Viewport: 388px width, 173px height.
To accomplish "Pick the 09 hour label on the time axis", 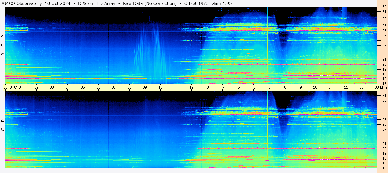I will (145, 87).
